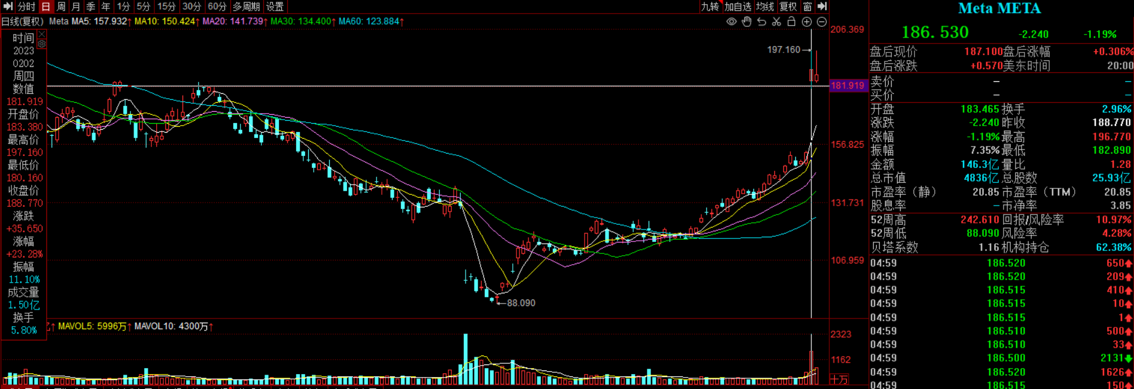The width and height of the screenshot is (1134, 389).
Task: Click the 振幅 7.35% value
Action: (984, 151)
